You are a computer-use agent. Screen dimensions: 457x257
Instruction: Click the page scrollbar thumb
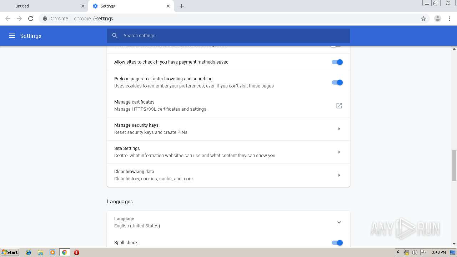(x=454, y=165)
